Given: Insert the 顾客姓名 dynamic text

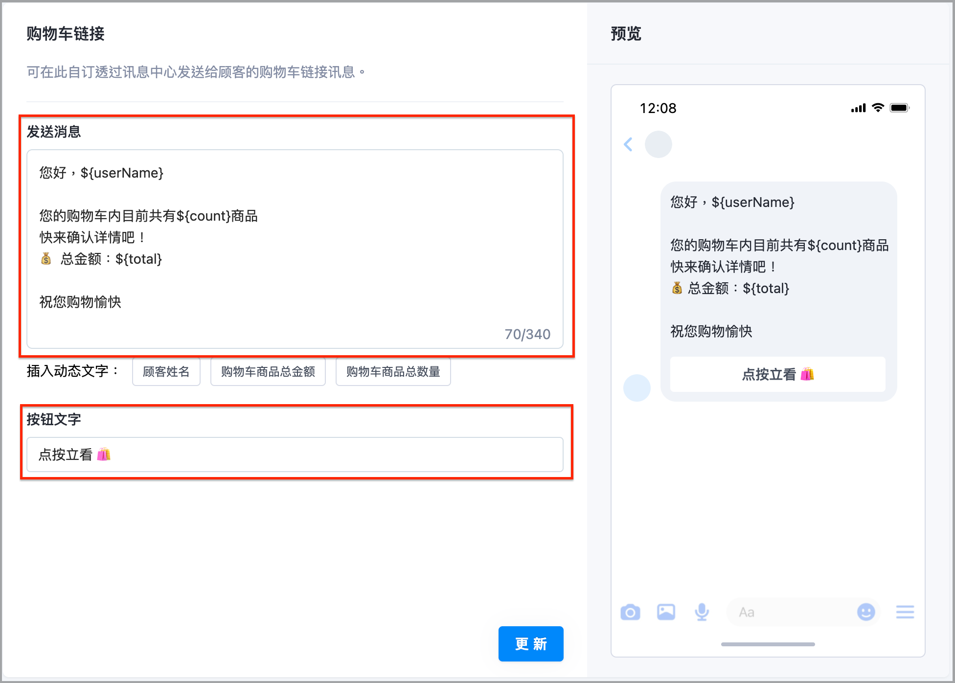Looking at the screenshot, I should 166,372.
